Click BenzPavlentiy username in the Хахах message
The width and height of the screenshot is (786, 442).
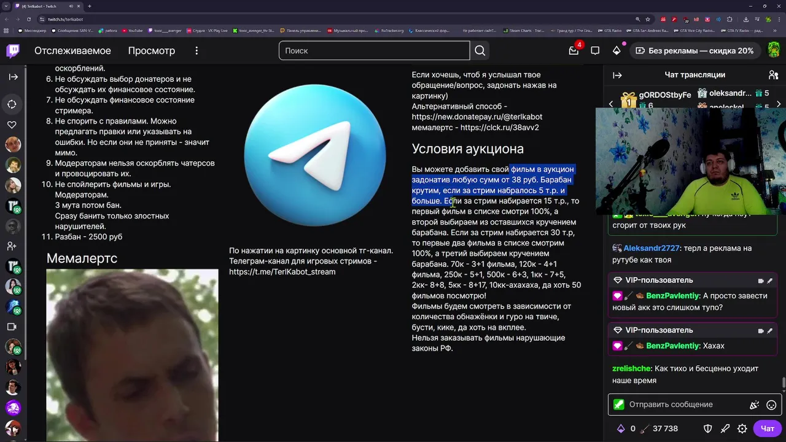(672, 346)
